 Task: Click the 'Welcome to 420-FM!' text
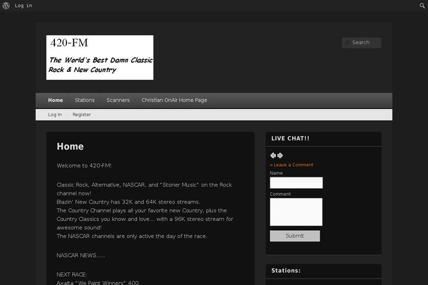click(x=84, y=165)
